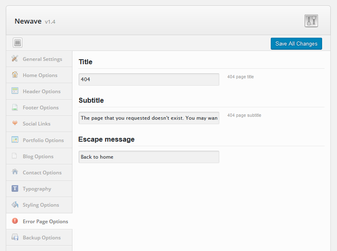Click the Styling Options paint bucket icon

[x=15, y=205]
